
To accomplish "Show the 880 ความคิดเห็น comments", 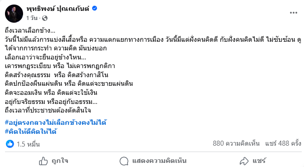I will 236,143.
